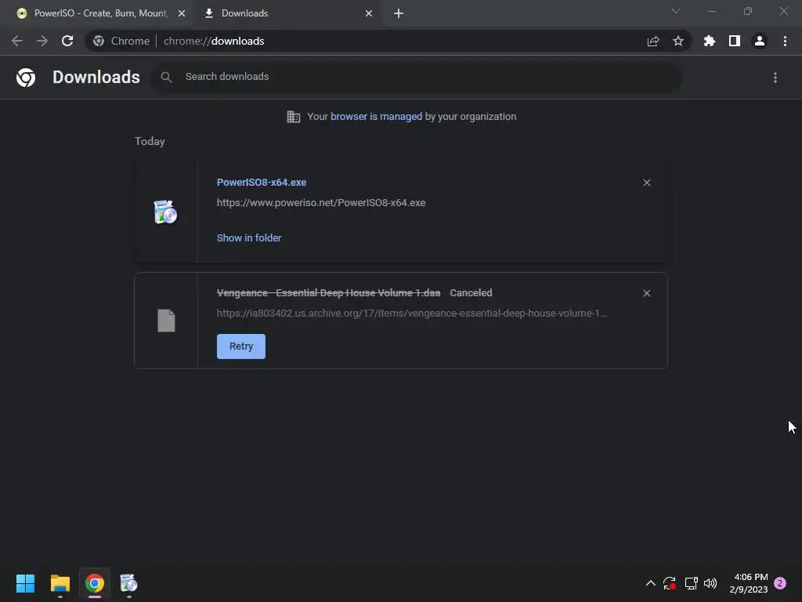Click the address bar showing chrome://downloads
Viewport: 802px width, 602px height.
point(388,41)
